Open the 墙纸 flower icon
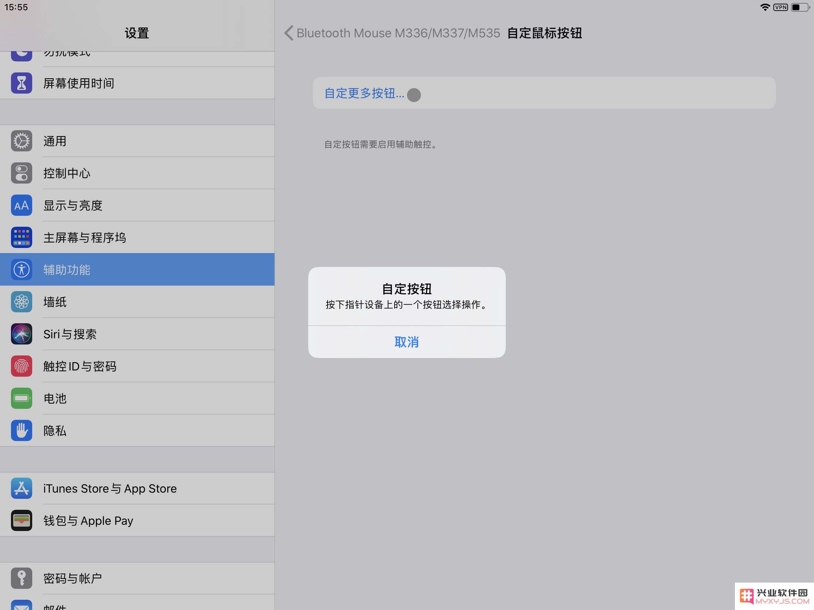 (21, 302)
